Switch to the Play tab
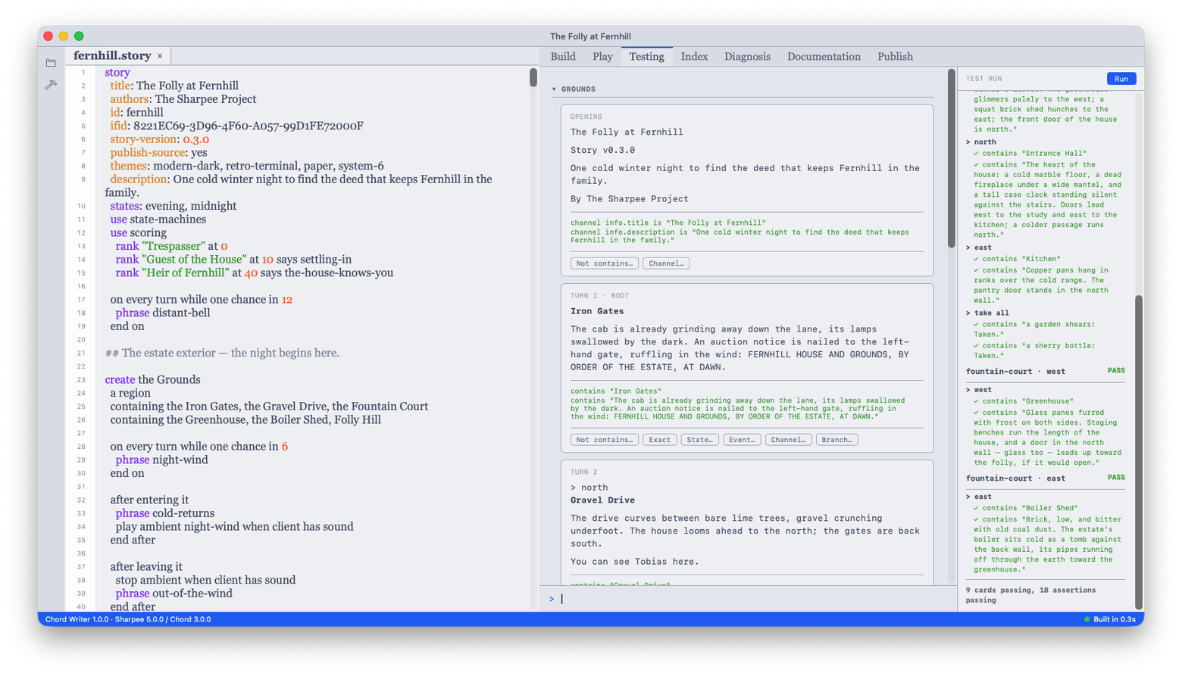The image size is (1182, 676). click(603, 57)
